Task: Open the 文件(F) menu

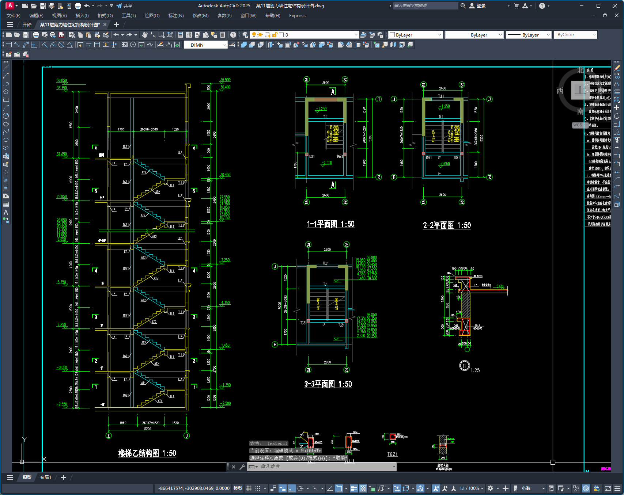Action: (14, 16)
